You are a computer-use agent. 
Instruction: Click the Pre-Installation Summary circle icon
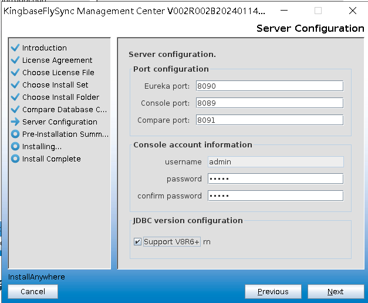coord(15,134)
